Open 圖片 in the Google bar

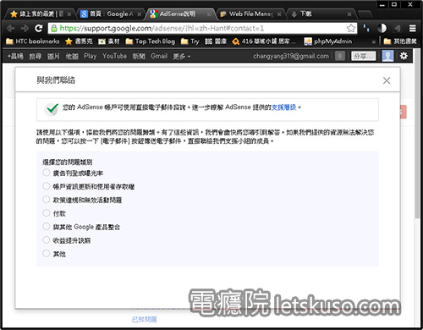point(53,56)
